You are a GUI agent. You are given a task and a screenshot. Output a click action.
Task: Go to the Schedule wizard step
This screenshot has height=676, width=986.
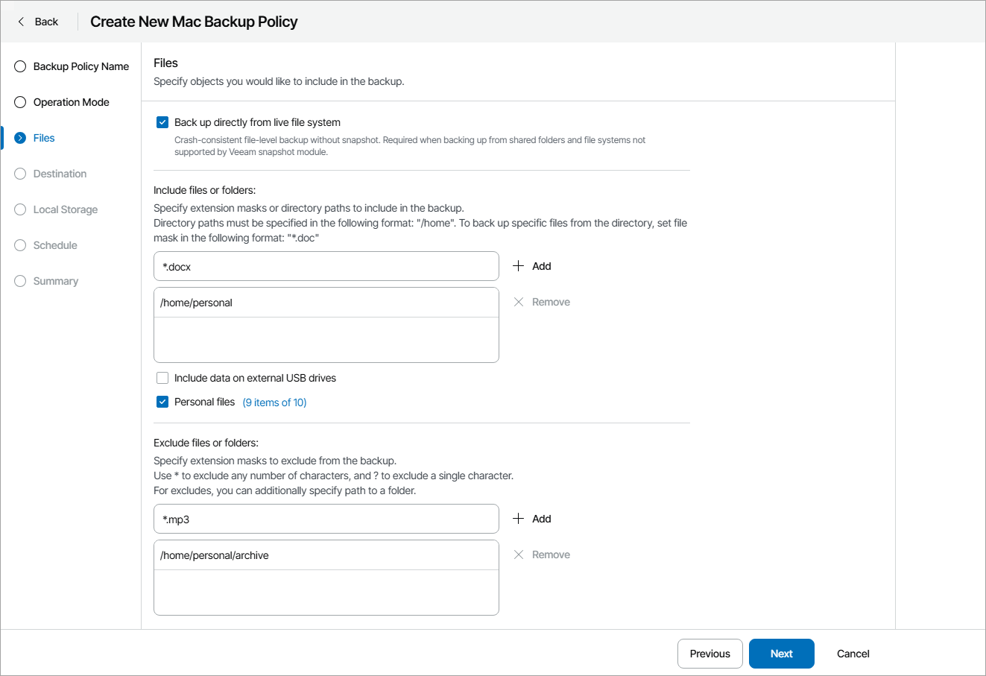point(55,245)
